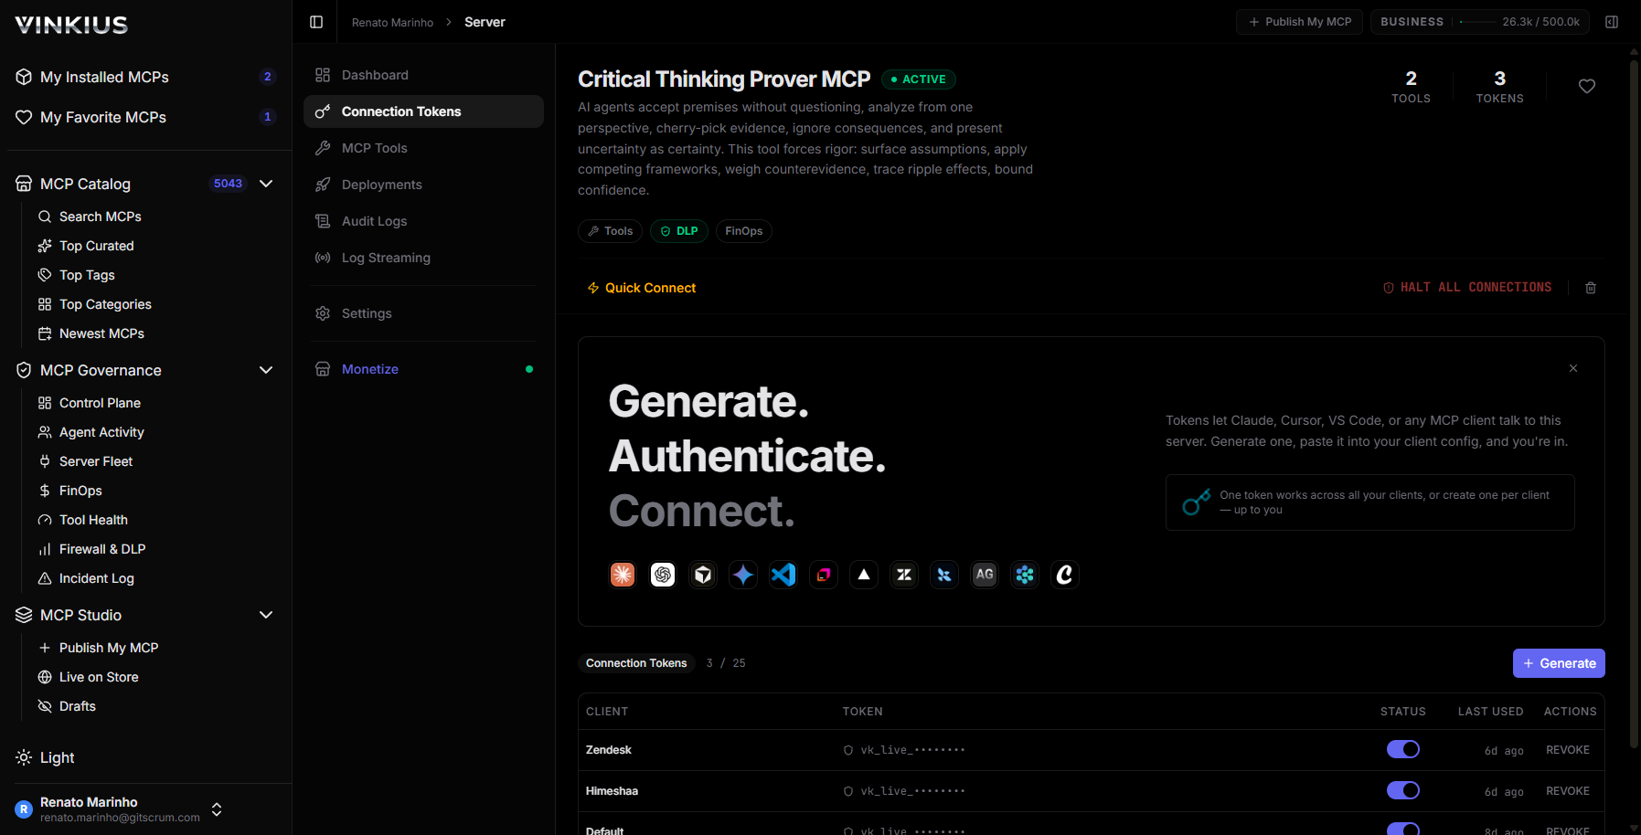The height and width of the screenshot is (835, 1641).
Task: Click the white triangle client icon
Action: pos(864,575)
